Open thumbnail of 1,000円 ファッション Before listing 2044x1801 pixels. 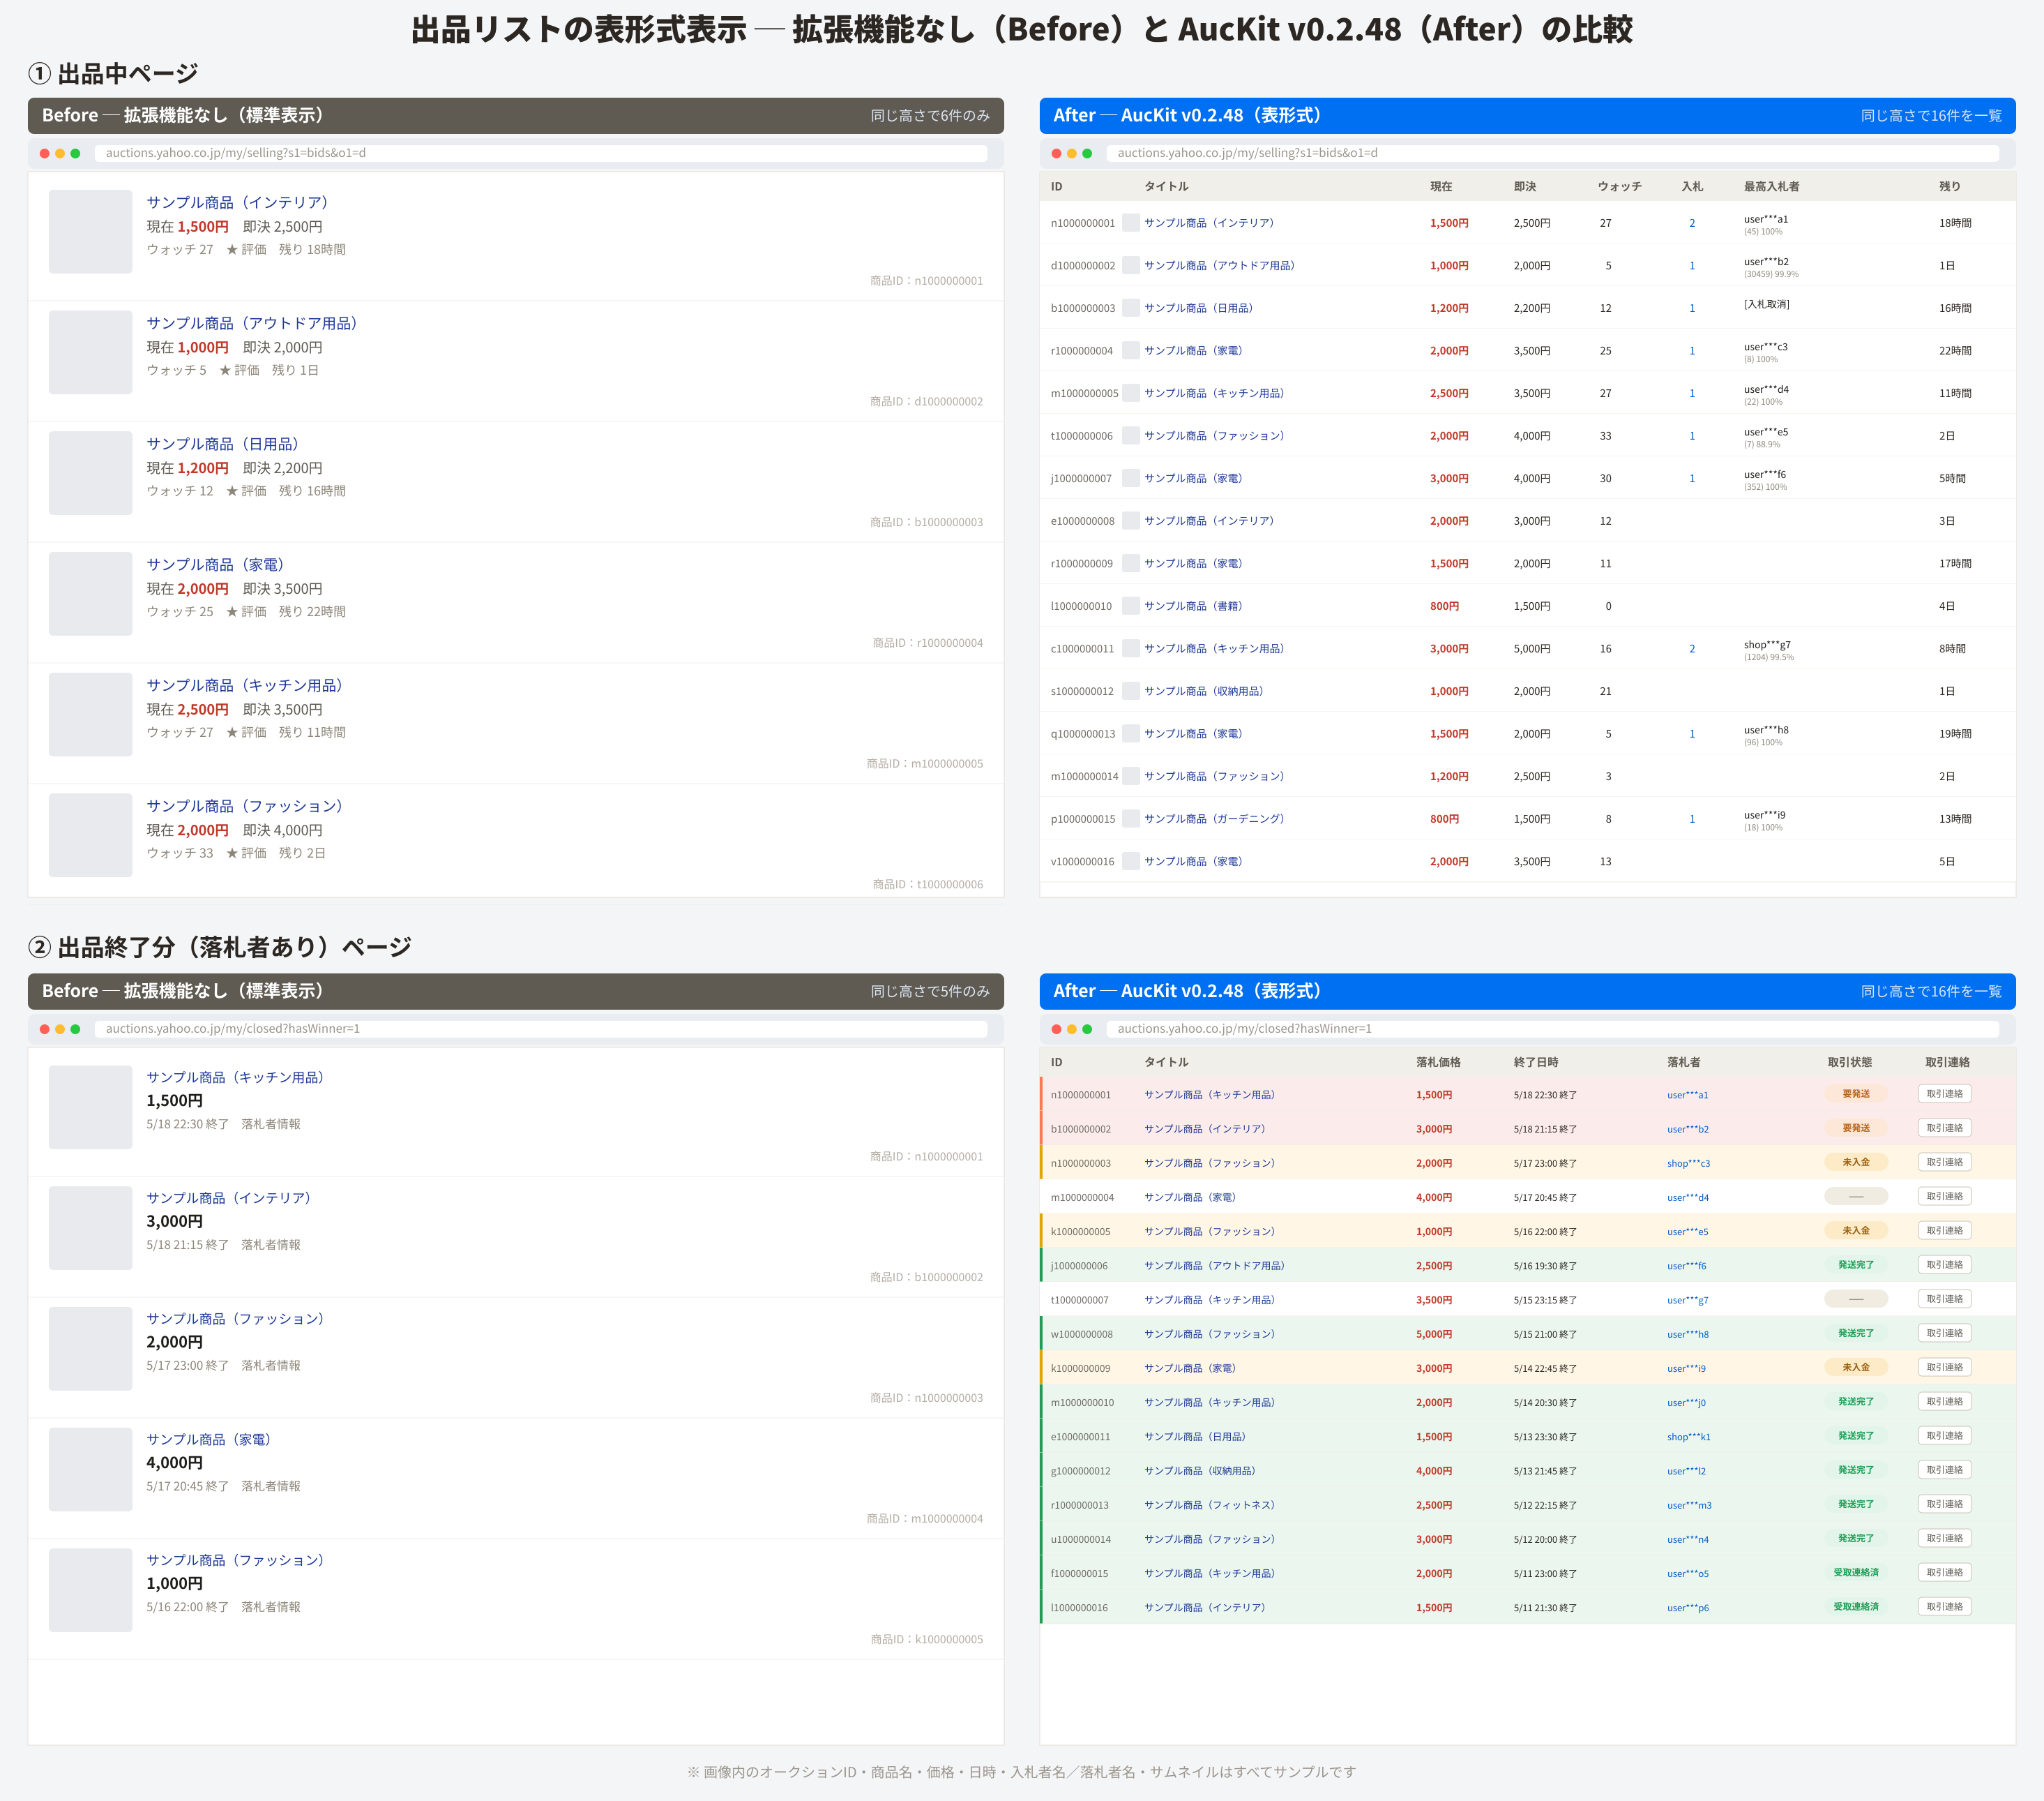[90, 1590]
